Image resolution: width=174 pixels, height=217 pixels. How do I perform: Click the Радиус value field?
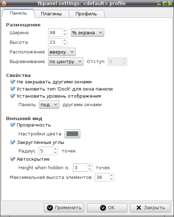tap(46, 151)
